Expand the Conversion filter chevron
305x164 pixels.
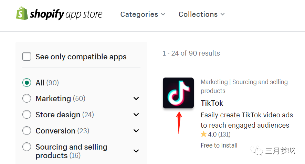(136, 131)
